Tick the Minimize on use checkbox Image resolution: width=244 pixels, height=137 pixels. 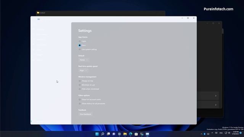80,85
